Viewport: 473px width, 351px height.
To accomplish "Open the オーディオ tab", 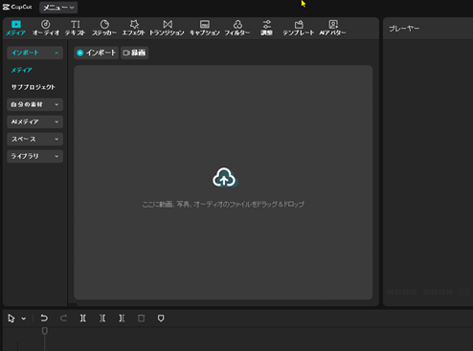I will click(x=46, y=28).
